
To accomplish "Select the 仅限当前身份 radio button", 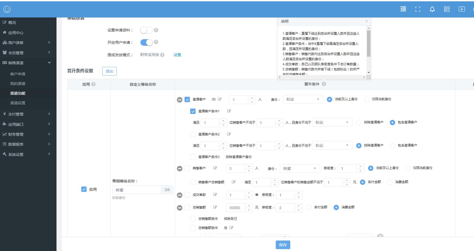I will [366, 99].
